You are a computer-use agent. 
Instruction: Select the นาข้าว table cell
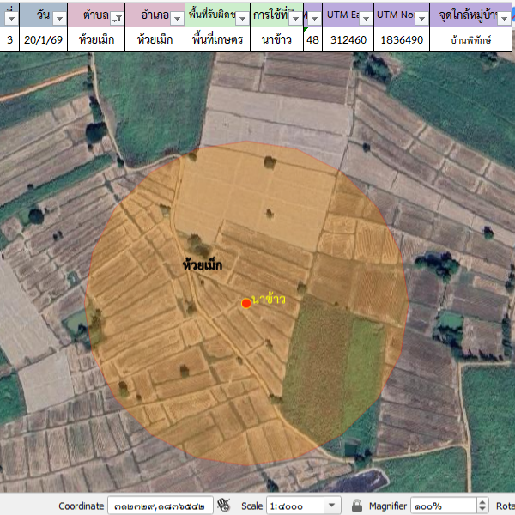tap(276, 39)
